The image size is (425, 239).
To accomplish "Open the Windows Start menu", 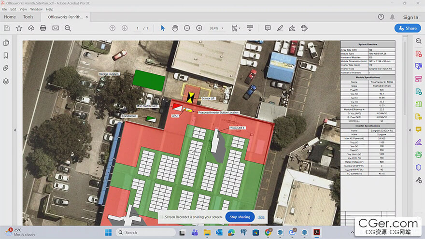I will pyautogui.click(x=108, y=232).
